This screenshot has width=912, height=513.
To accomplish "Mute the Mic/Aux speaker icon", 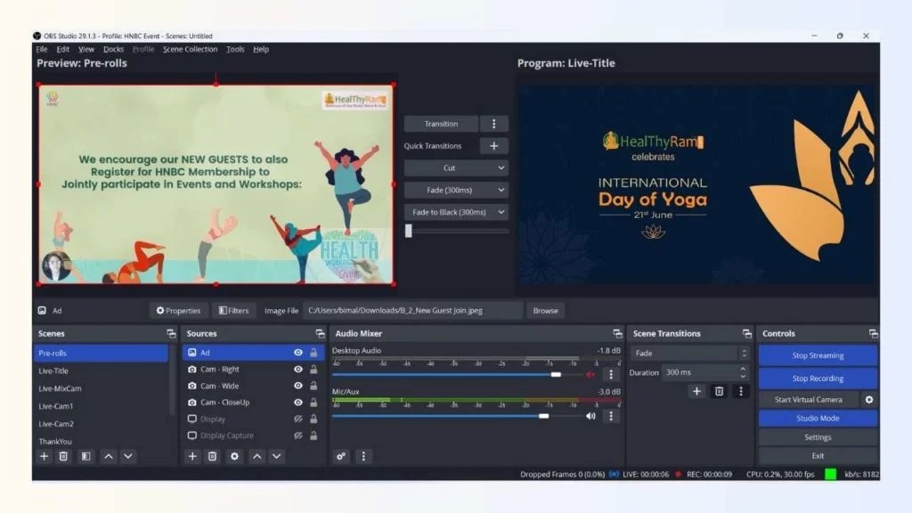I will click(591, 416).
